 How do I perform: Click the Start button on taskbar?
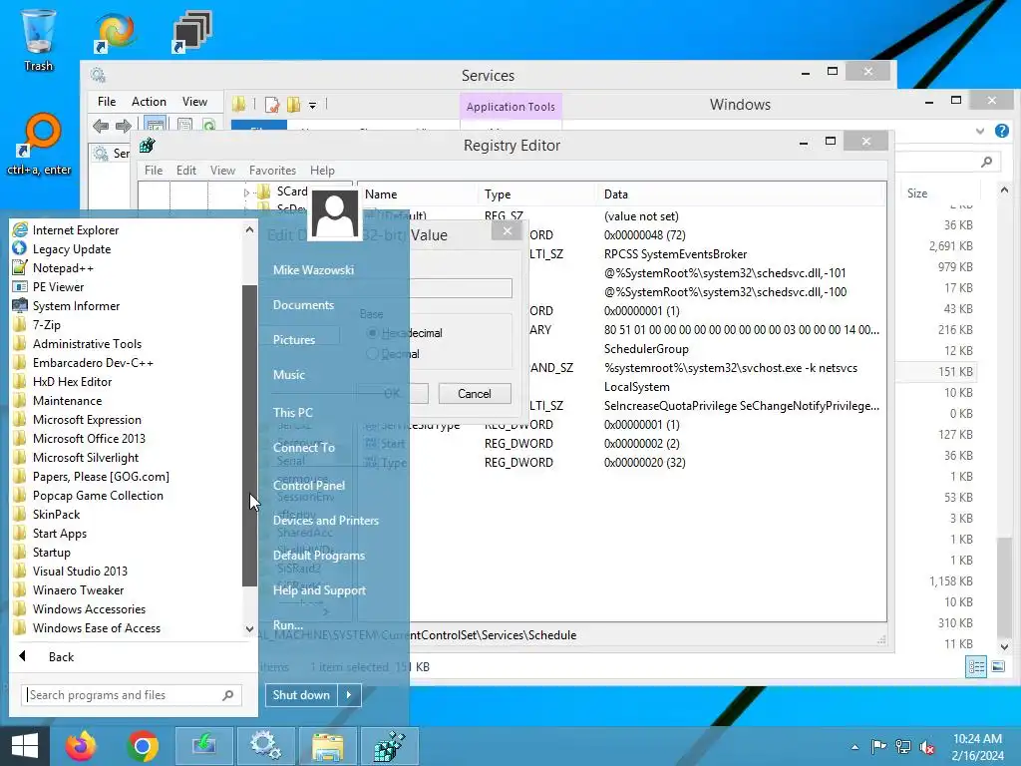click(x=25, y=746)
